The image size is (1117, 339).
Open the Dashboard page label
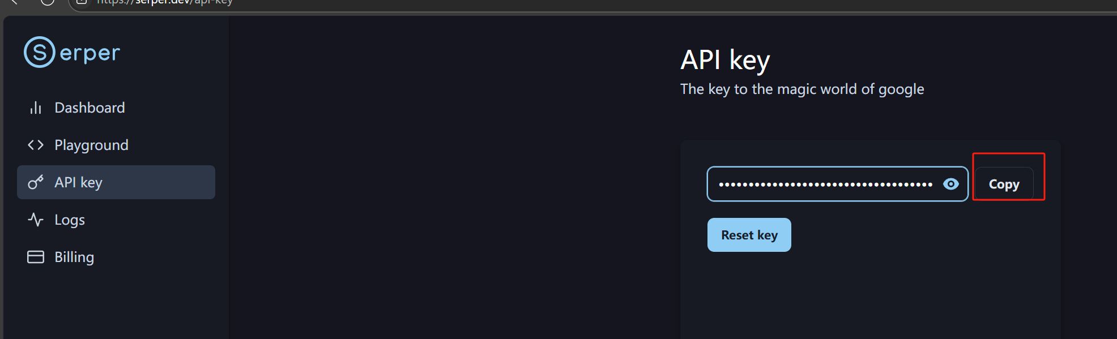[89, 108]
